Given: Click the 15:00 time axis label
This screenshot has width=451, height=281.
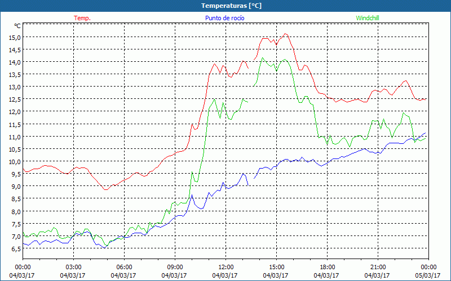Looking at the screenshot, I should (276, 268).
